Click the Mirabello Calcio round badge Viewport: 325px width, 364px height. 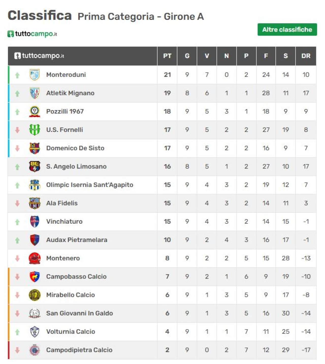[x=35, y=295]
